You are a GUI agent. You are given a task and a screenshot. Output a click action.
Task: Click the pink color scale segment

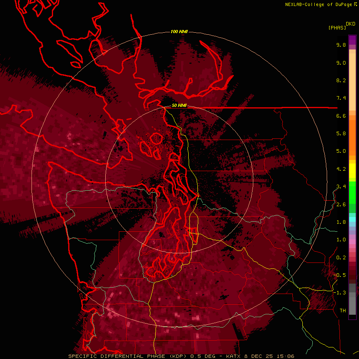pyautogui.click(x=352, y=242)
